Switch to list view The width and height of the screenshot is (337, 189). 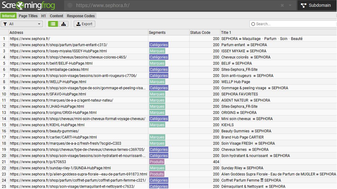[x=53, y=24]
